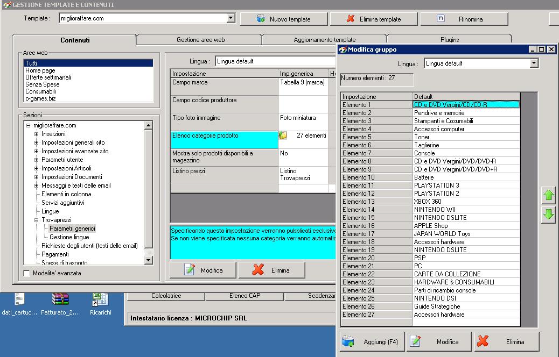559x357 pixels.
Task: Collapse the miglioraffare.com tree node
Action: (28, 125)
